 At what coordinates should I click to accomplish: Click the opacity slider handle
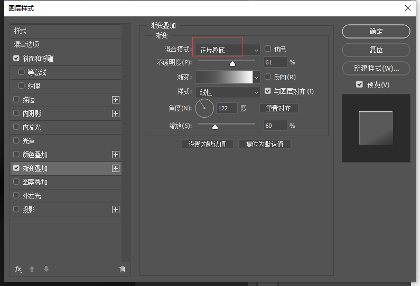232,63
